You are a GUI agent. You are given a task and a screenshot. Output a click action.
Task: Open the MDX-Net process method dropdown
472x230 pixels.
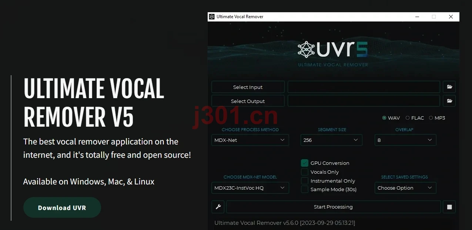(x=250, y=140)
